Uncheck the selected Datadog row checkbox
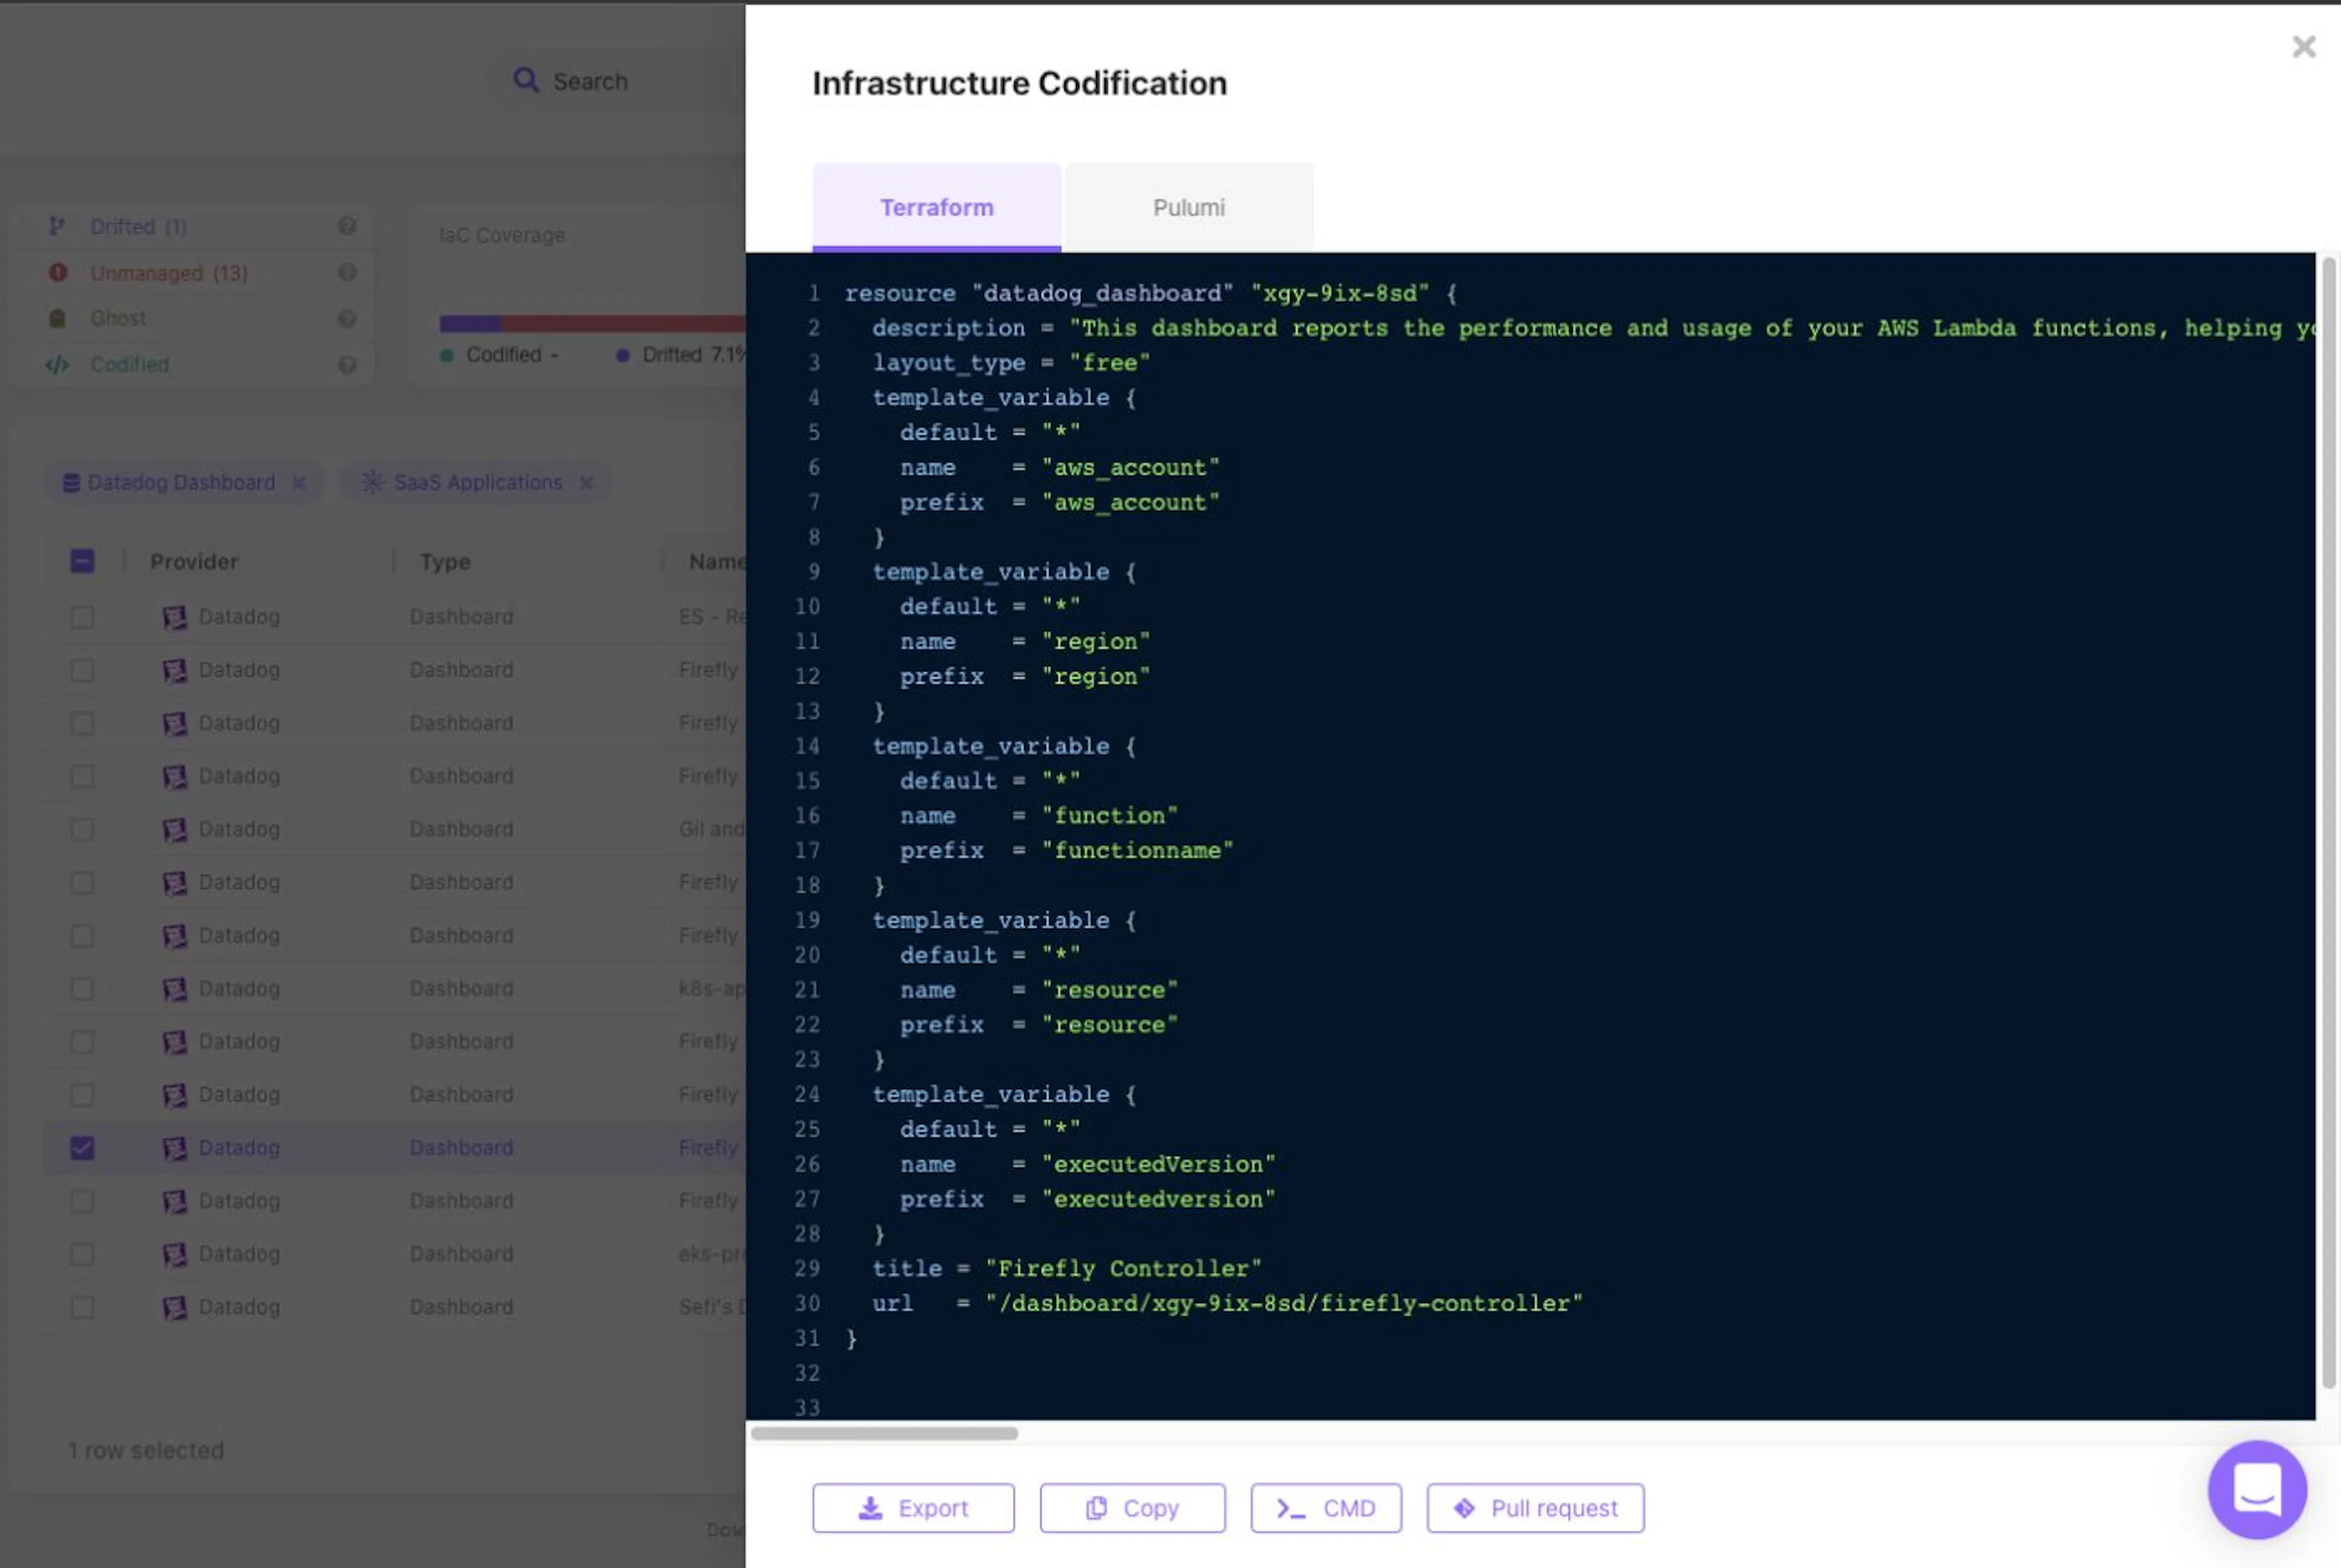This screenshot has height=1568, width=2341. point(82,1148)
